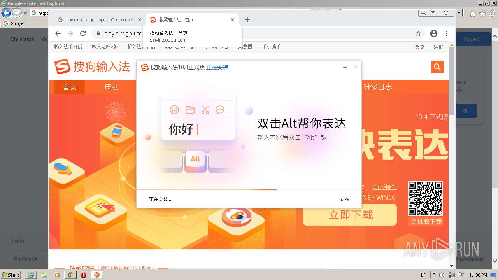Click the red Opera taskbar icon
Screen dimensions: 498x280
click(83, 275)
